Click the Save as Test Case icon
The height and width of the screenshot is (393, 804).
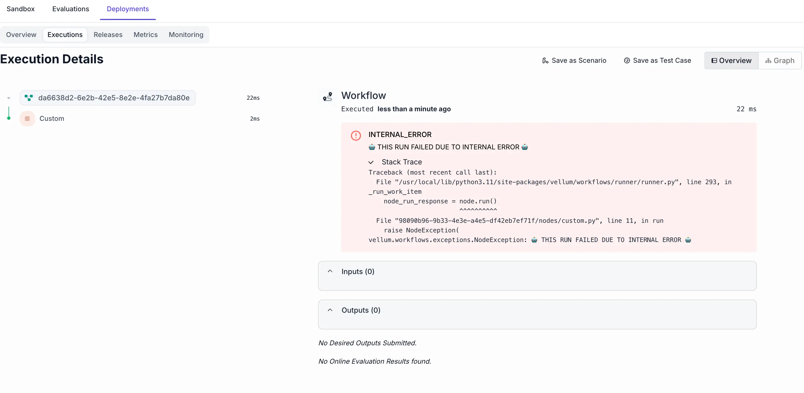click(626, 61)
